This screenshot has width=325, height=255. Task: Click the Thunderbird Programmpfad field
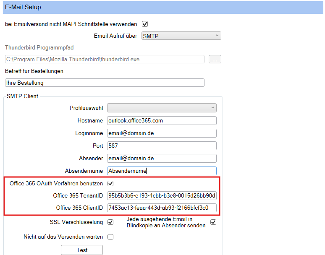(x=105, y=59)
